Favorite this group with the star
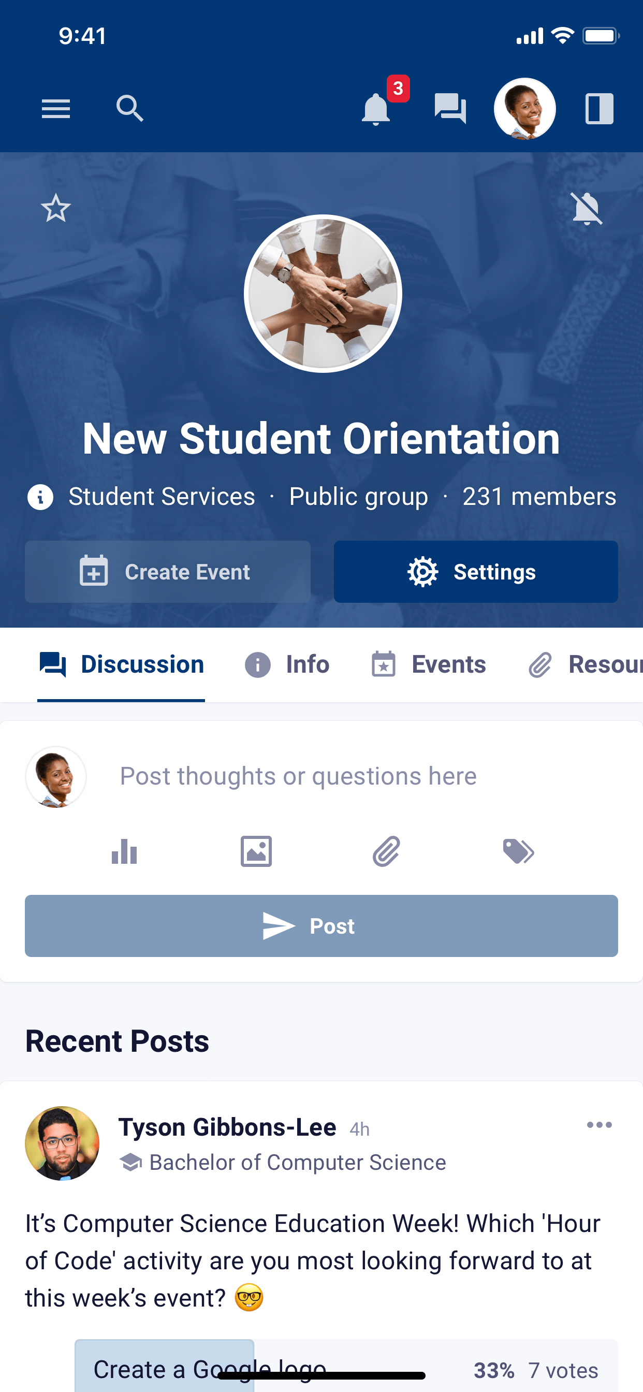Image resolution: width=643 pixels, height=1392 pixels. [x=56, y=208]
